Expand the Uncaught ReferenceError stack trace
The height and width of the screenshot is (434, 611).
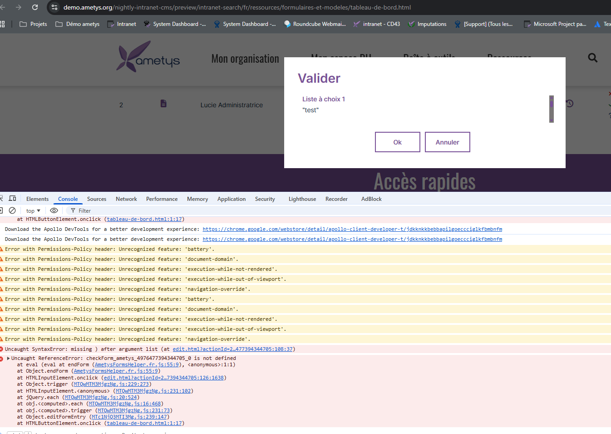8,359
